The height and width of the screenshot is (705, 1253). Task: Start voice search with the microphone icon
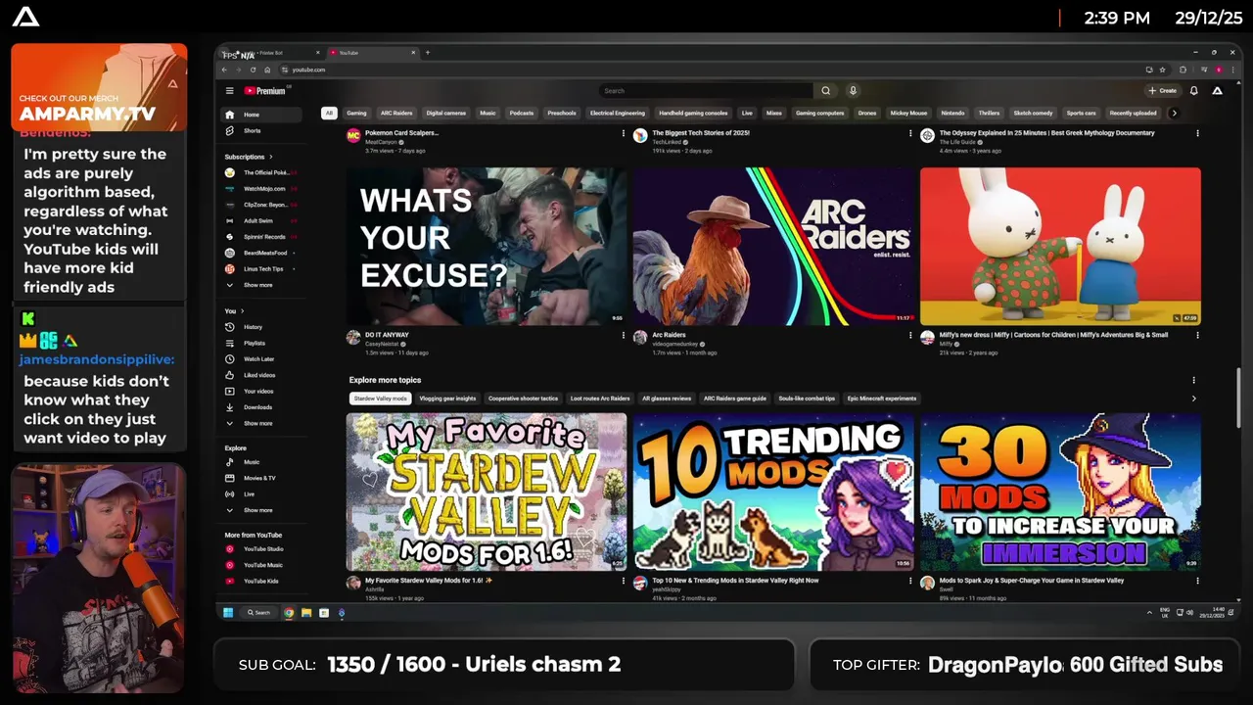click(853, 91)
